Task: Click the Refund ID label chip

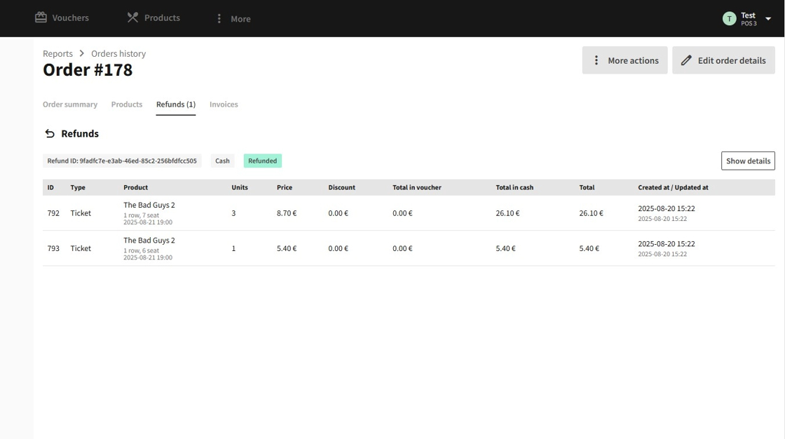Action: tap(122, 161)
